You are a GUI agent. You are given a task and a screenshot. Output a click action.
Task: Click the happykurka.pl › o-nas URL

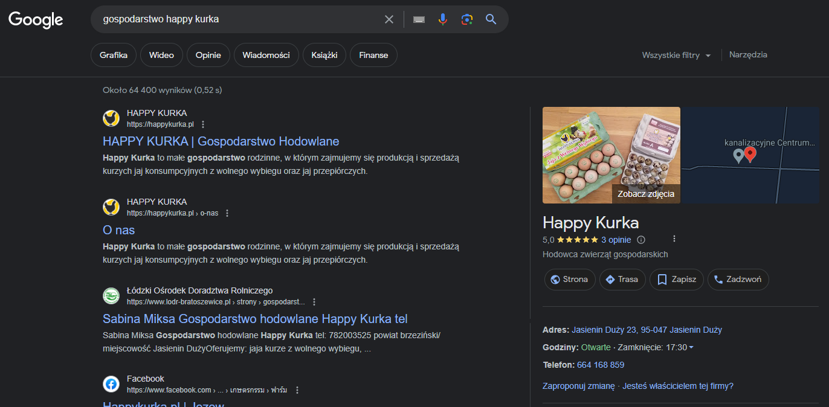(172, 213)
